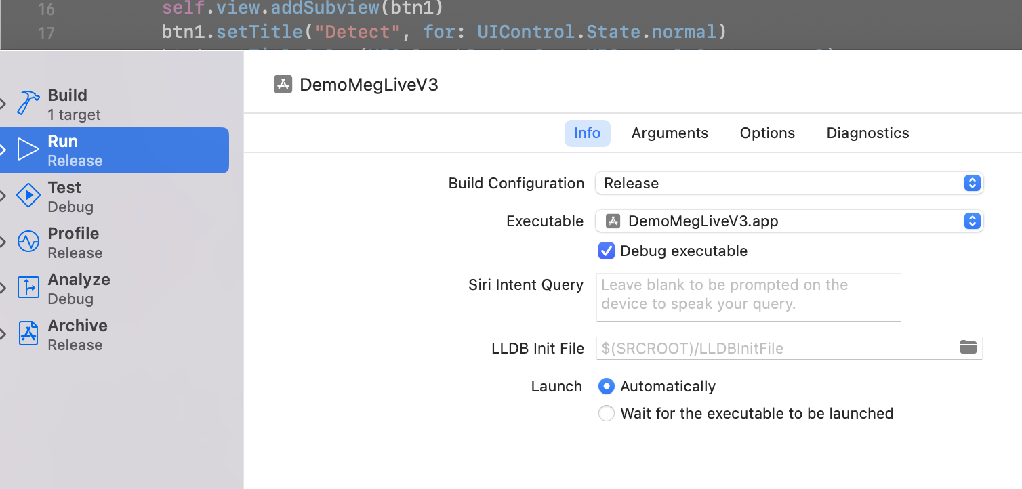Viewport: 1022px width, 489px height.
Task: Uncheck the Debug executable checkbox
Action: pyautogui.click(x=606, y=251)
